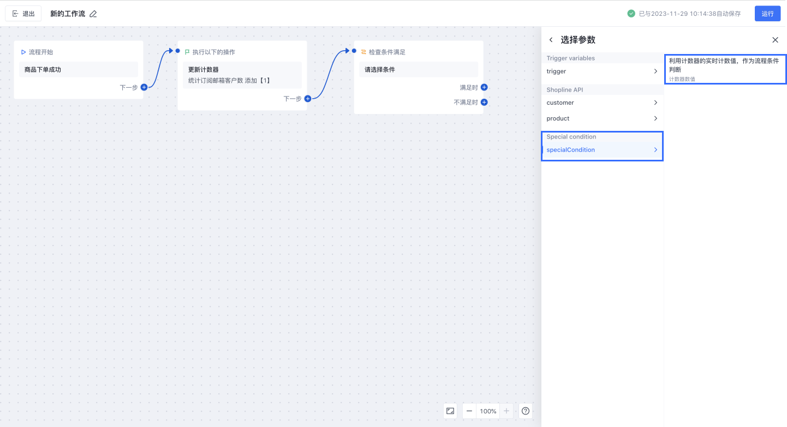Add a branch for 满足时

(484, 87)
